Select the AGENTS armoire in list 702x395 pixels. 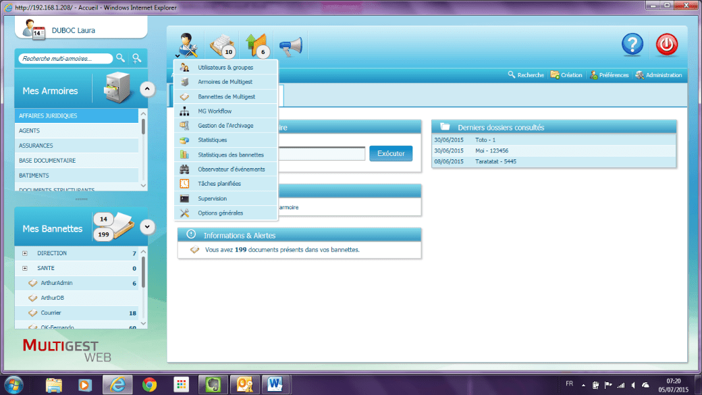(30, 131)
